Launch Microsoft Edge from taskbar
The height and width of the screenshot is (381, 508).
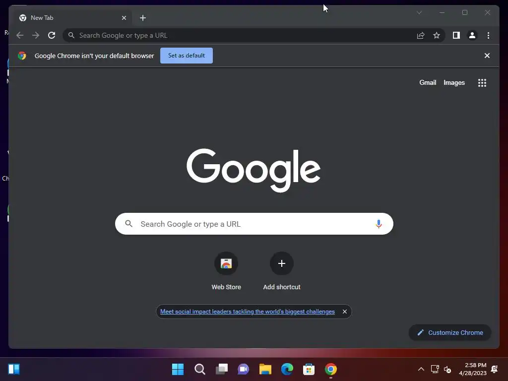(287, 369)
